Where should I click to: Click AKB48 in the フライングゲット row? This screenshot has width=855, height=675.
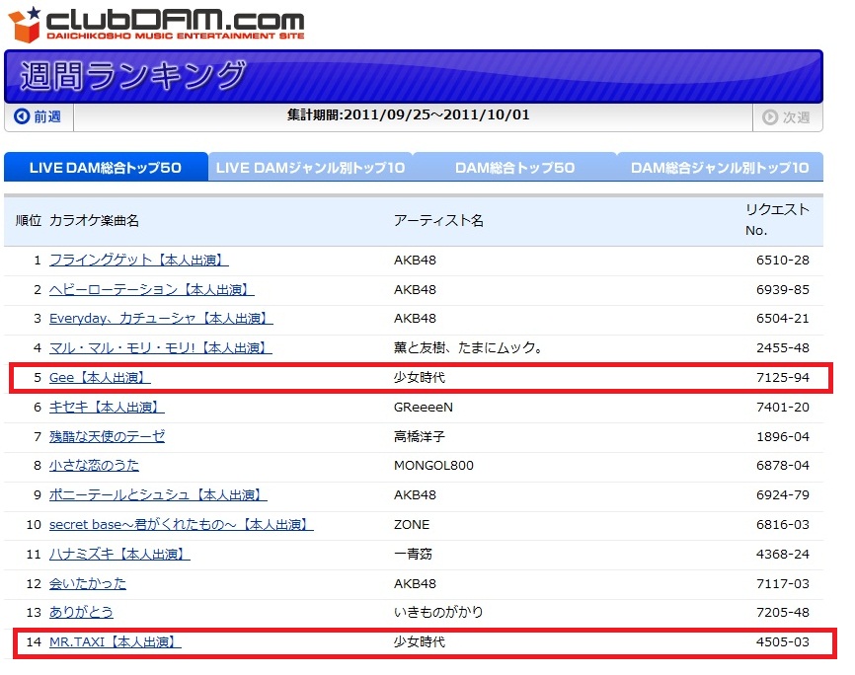pyautogui.click(x=415, y=261)
